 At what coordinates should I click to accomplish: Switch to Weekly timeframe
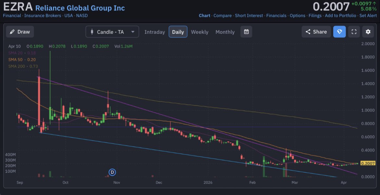[x=200, y=32]
